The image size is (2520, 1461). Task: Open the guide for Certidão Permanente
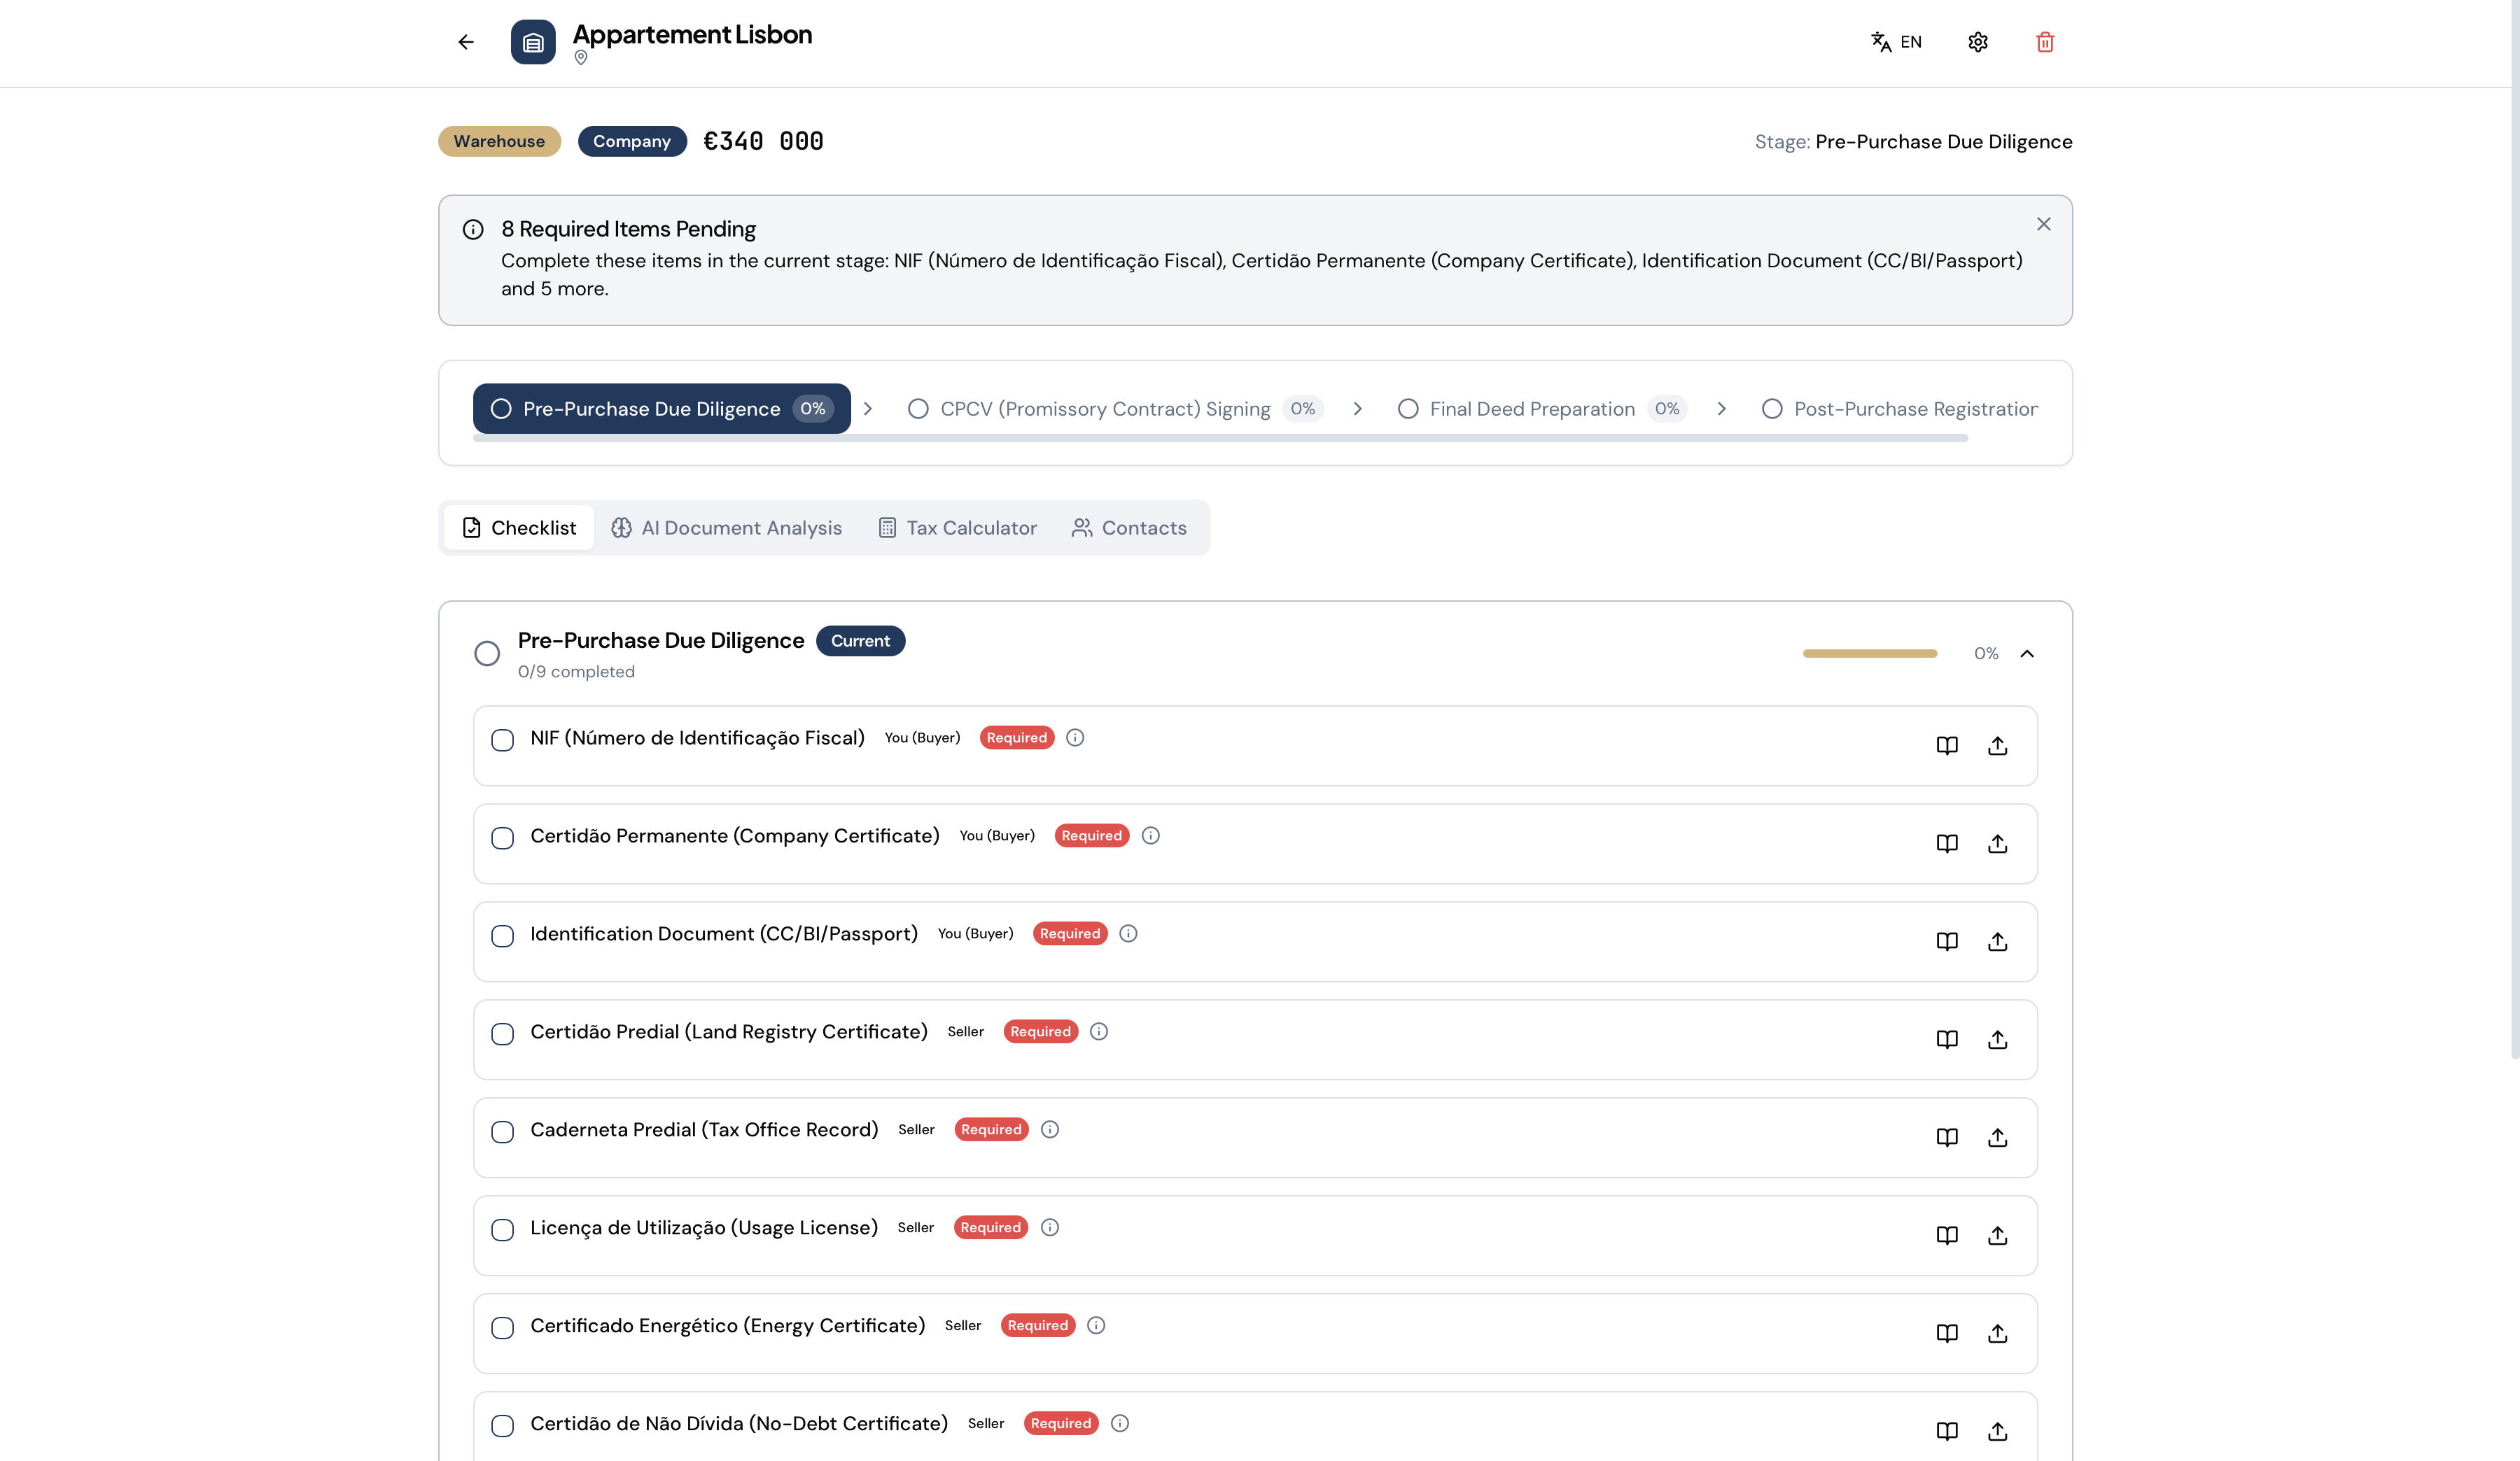pos(1947,843)
